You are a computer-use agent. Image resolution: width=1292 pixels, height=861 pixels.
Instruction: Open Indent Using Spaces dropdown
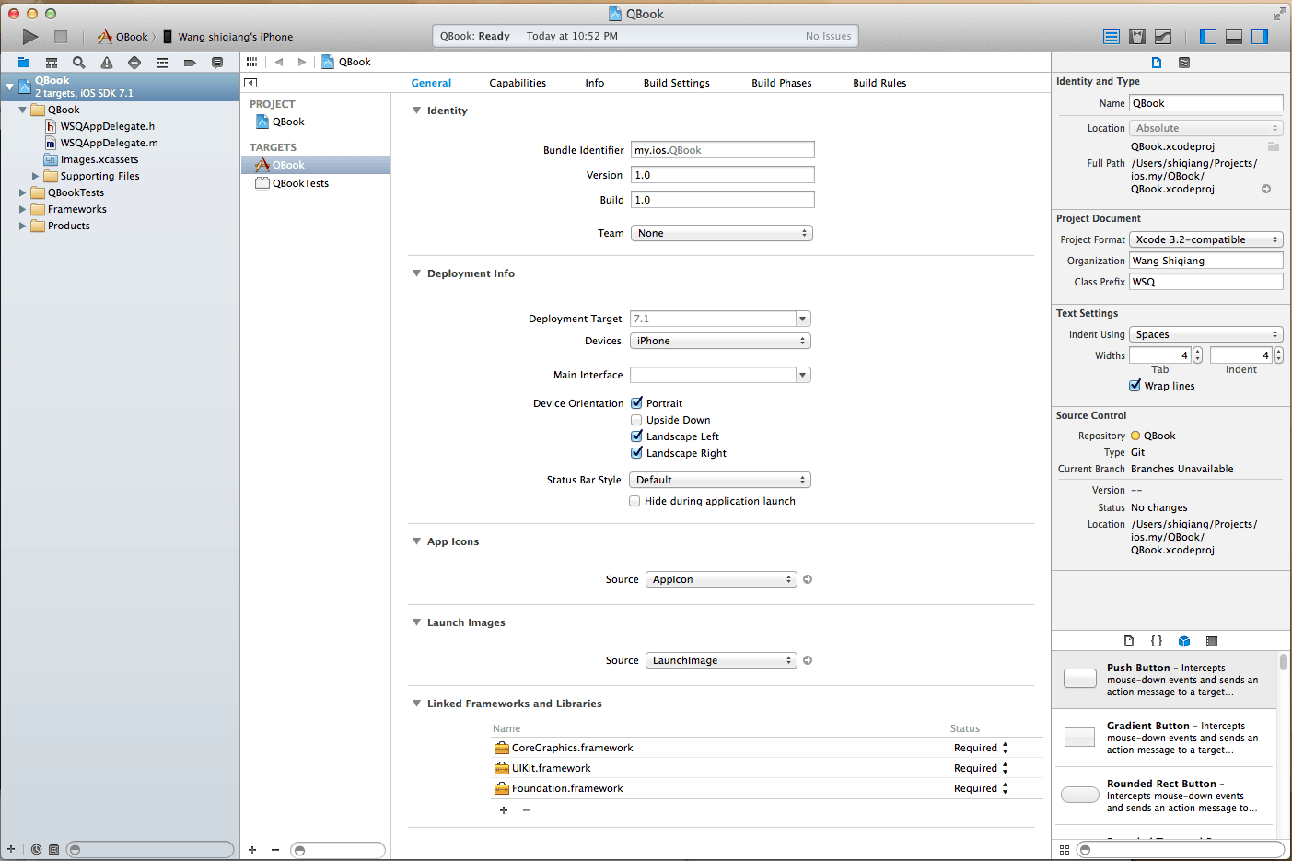click(1206, 334)
